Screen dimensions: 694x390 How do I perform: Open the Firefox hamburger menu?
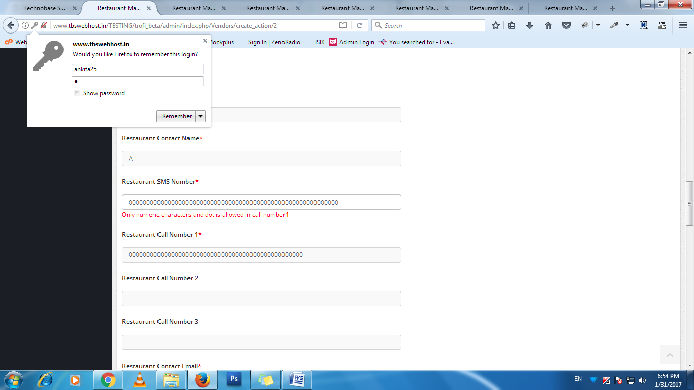(x=683, y=25)
